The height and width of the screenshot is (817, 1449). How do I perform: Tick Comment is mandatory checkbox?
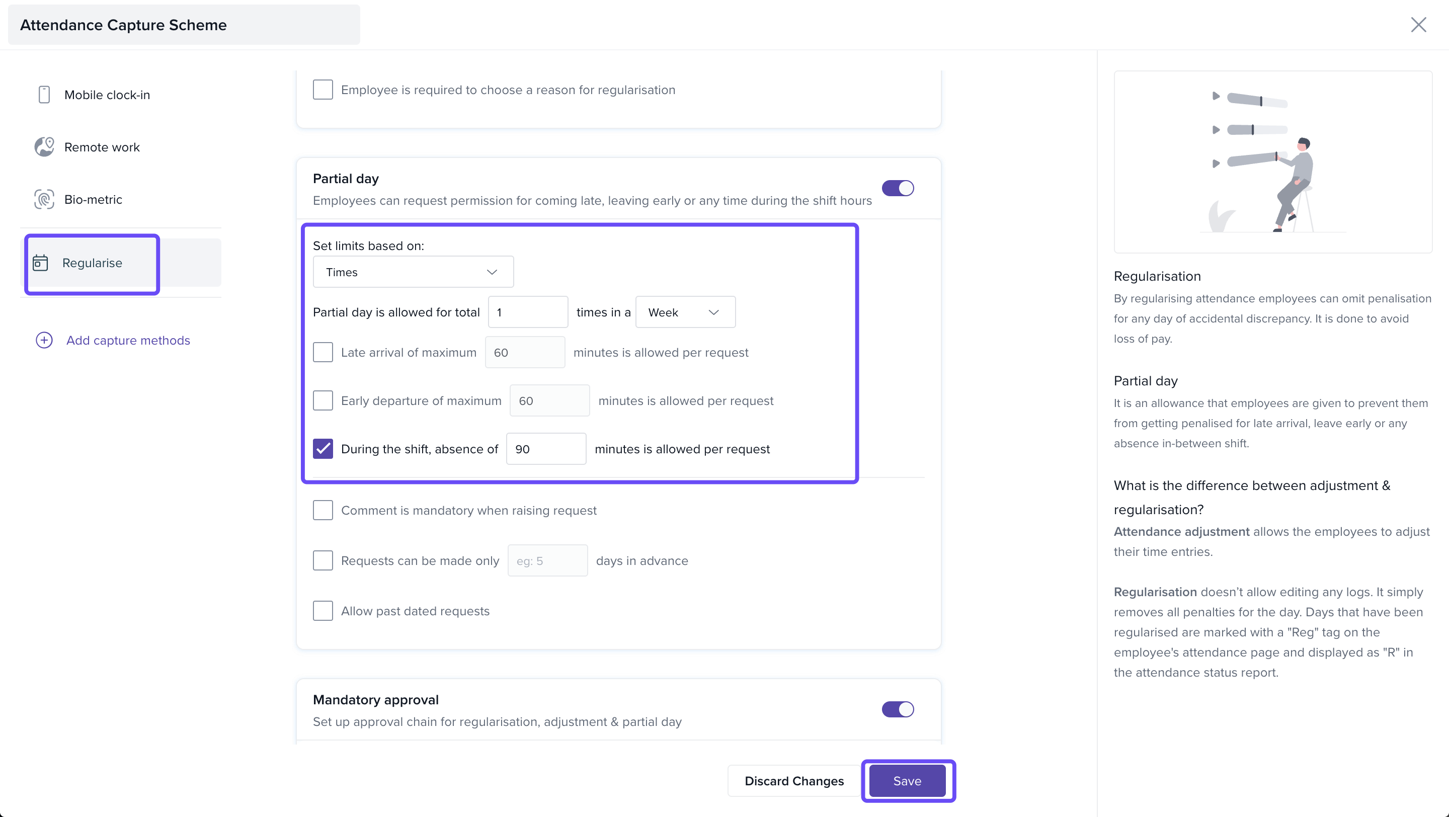[323, 510]
